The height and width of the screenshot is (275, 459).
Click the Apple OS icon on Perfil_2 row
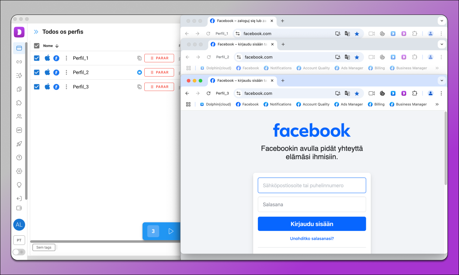point(47,72)
